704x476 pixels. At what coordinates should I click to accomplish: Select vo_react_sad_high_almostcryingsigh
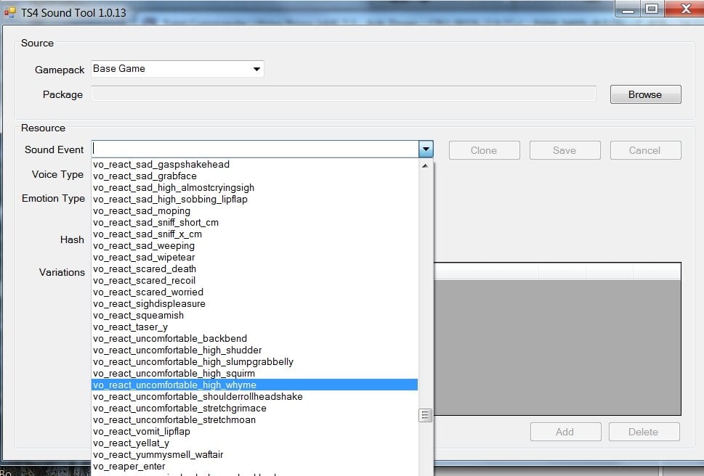(x=254, y=188)
